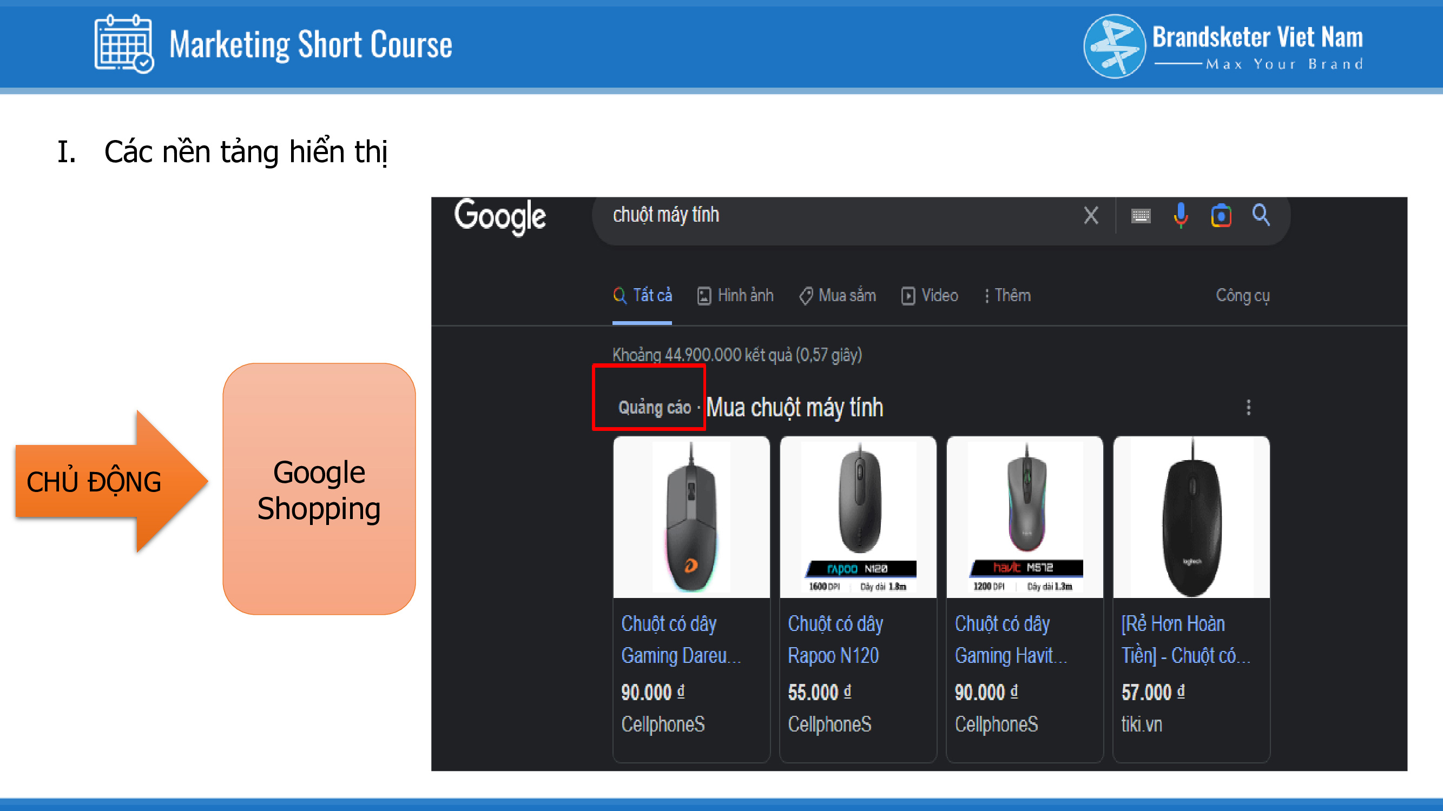Click the Google logo
Viewport: 1443px width, 811px height.
(x=500, y=216)
